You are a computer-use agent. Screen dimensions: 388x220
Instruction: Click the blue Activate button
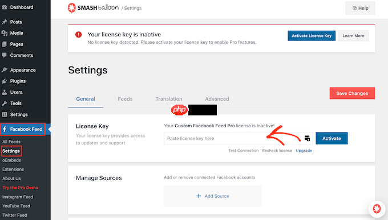pyautogui.click(x=332, y=138)
